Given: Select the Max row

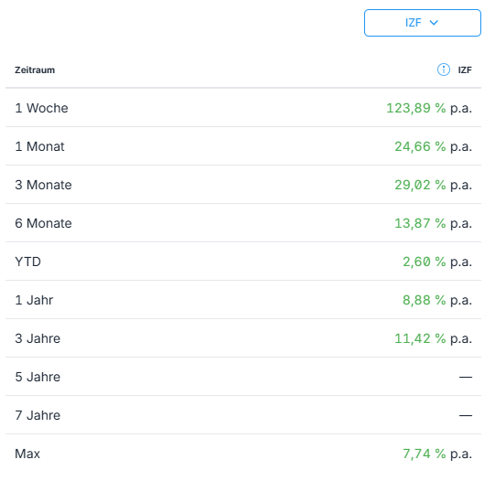Looking at the screenshot, I should coord(243,454).
